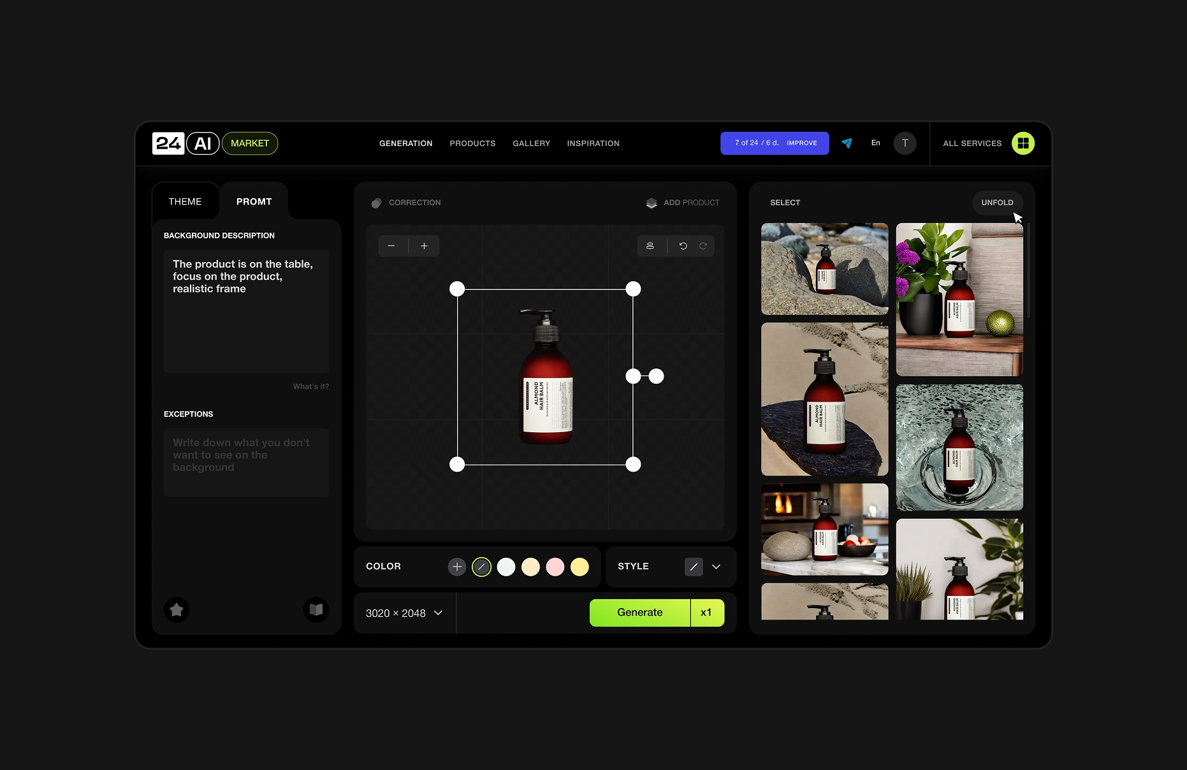Open the book guide icon
Image resolution: width=1187 pixels, height=770 pixels.
click(x=316, y=610)
